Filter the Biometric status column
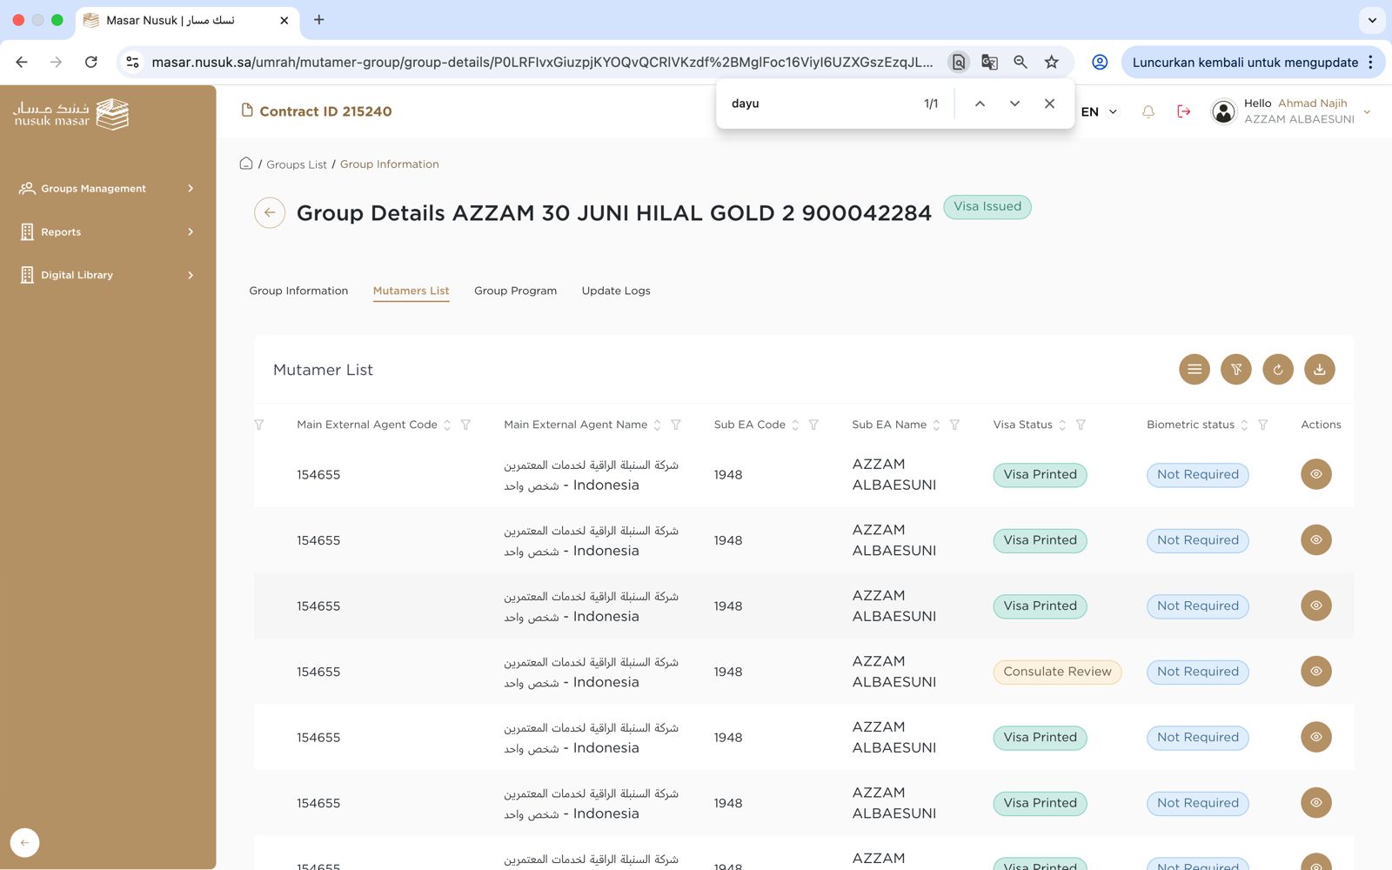This screenshot has height=870, width=1392. tap(1262, 425)
